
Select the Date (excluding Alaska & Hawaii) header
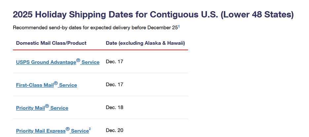click(146, 43)
